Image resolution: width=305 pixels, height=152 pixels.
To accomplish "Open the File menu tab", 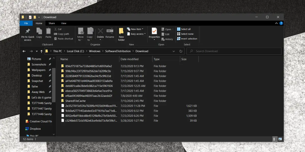I will 26,23.
